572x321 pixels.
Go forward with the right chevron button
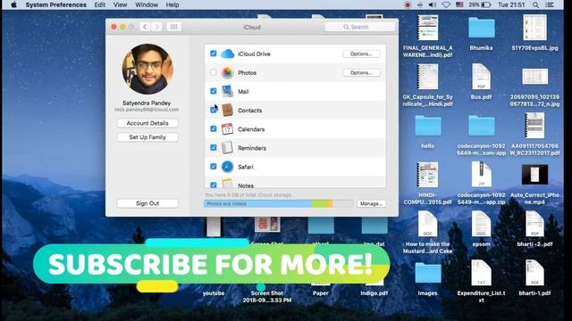click(x=157, y=27)
